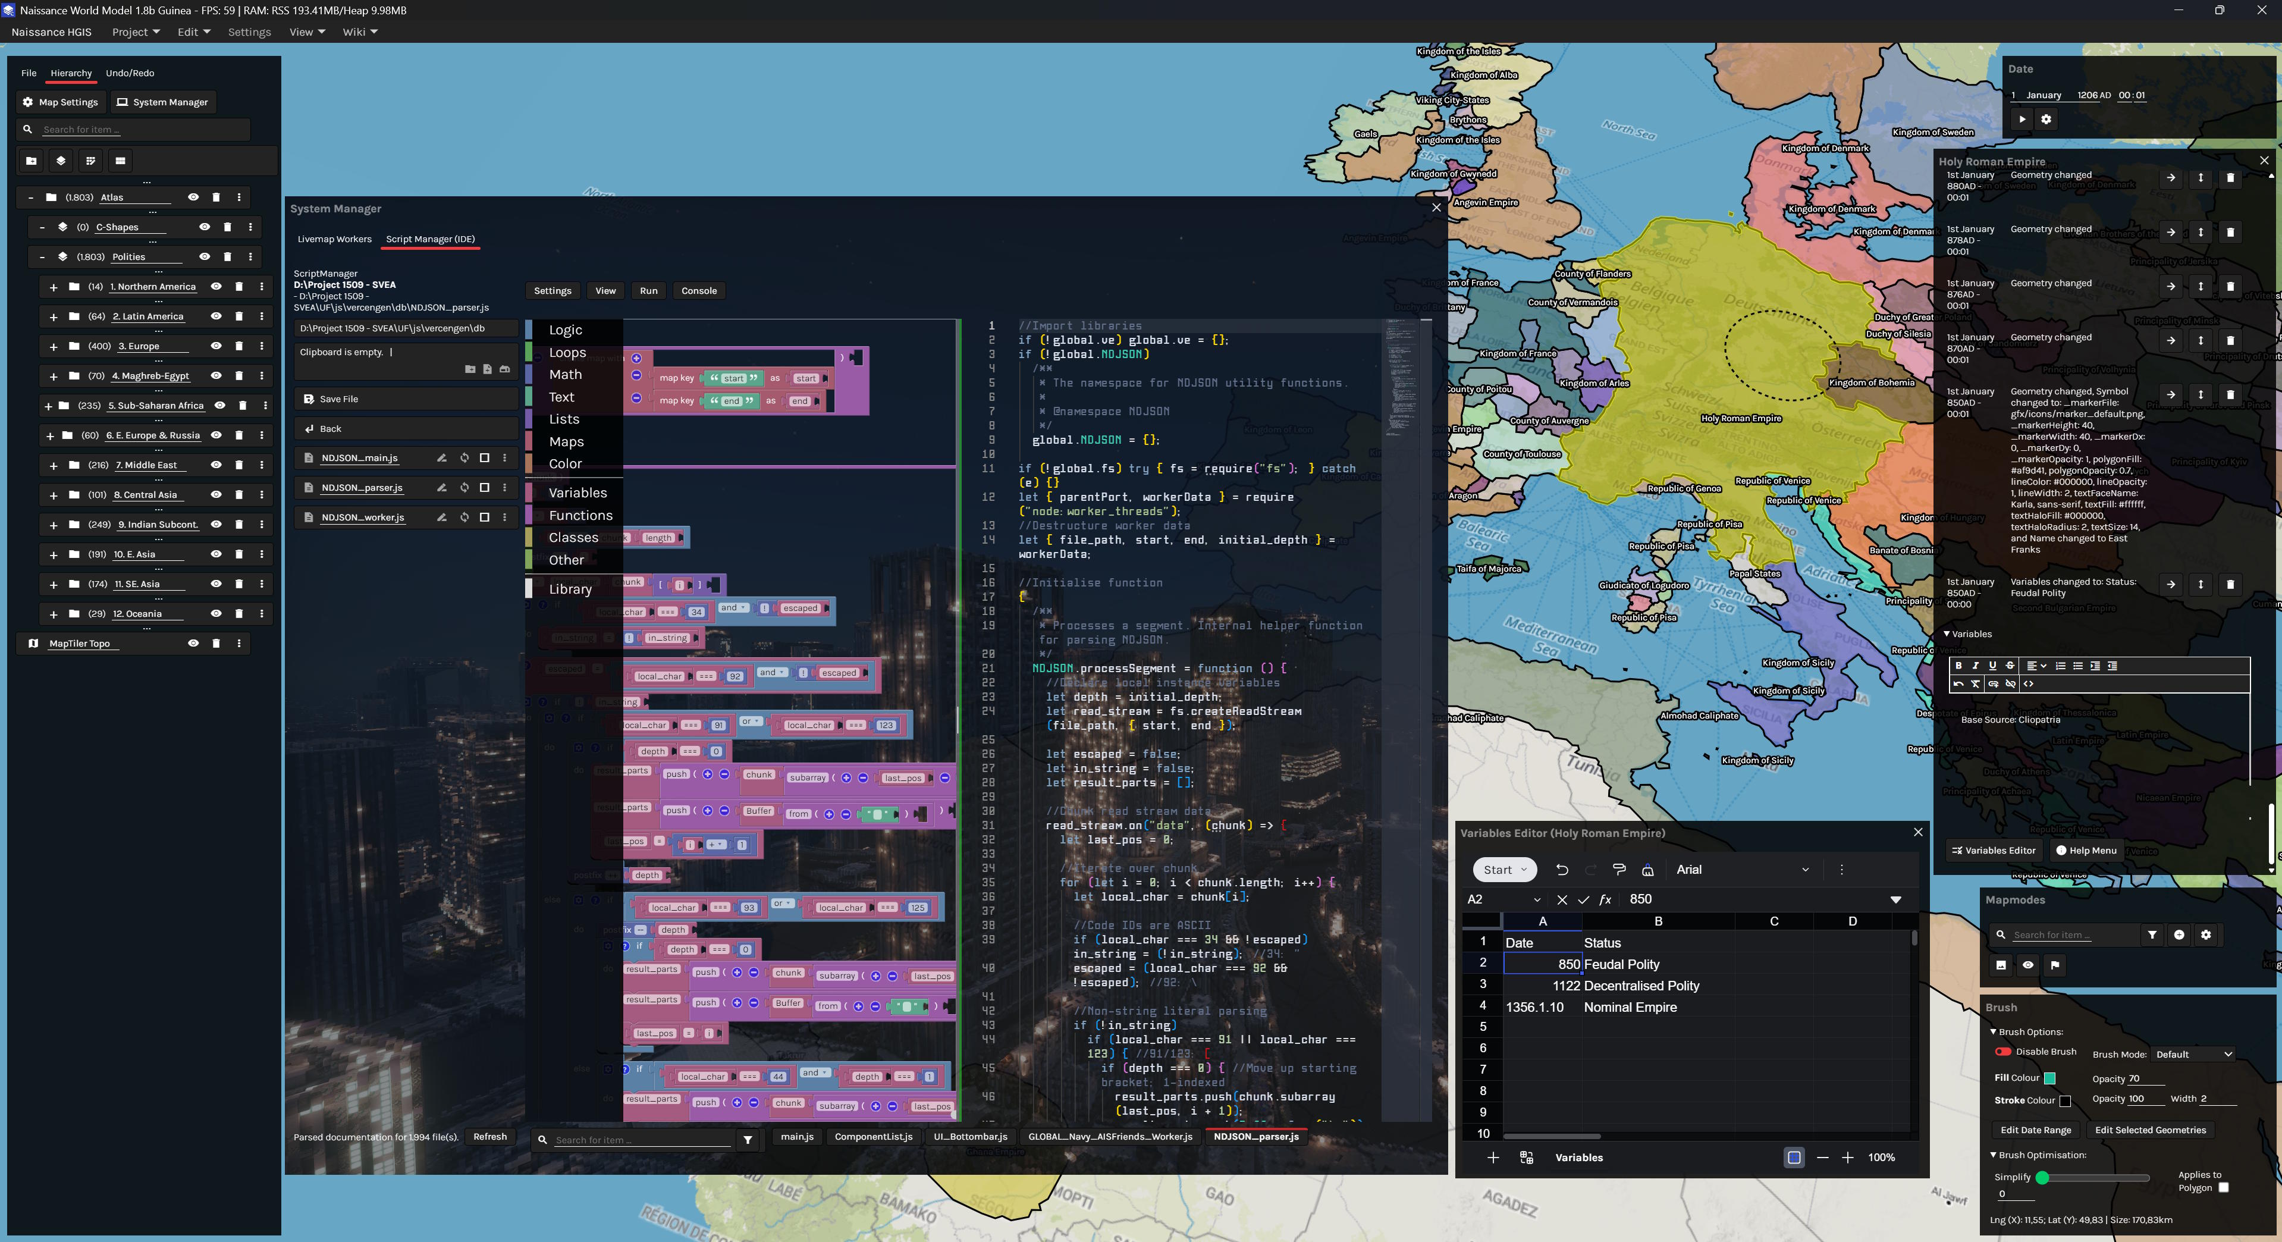Click the filter icon beside script search

tap(748, 1140)
